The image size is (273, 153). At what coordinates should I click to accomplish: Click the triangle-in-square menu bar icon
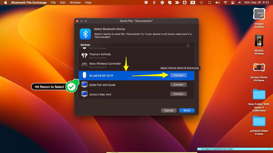pyautogui.click(x=185, y=3)
